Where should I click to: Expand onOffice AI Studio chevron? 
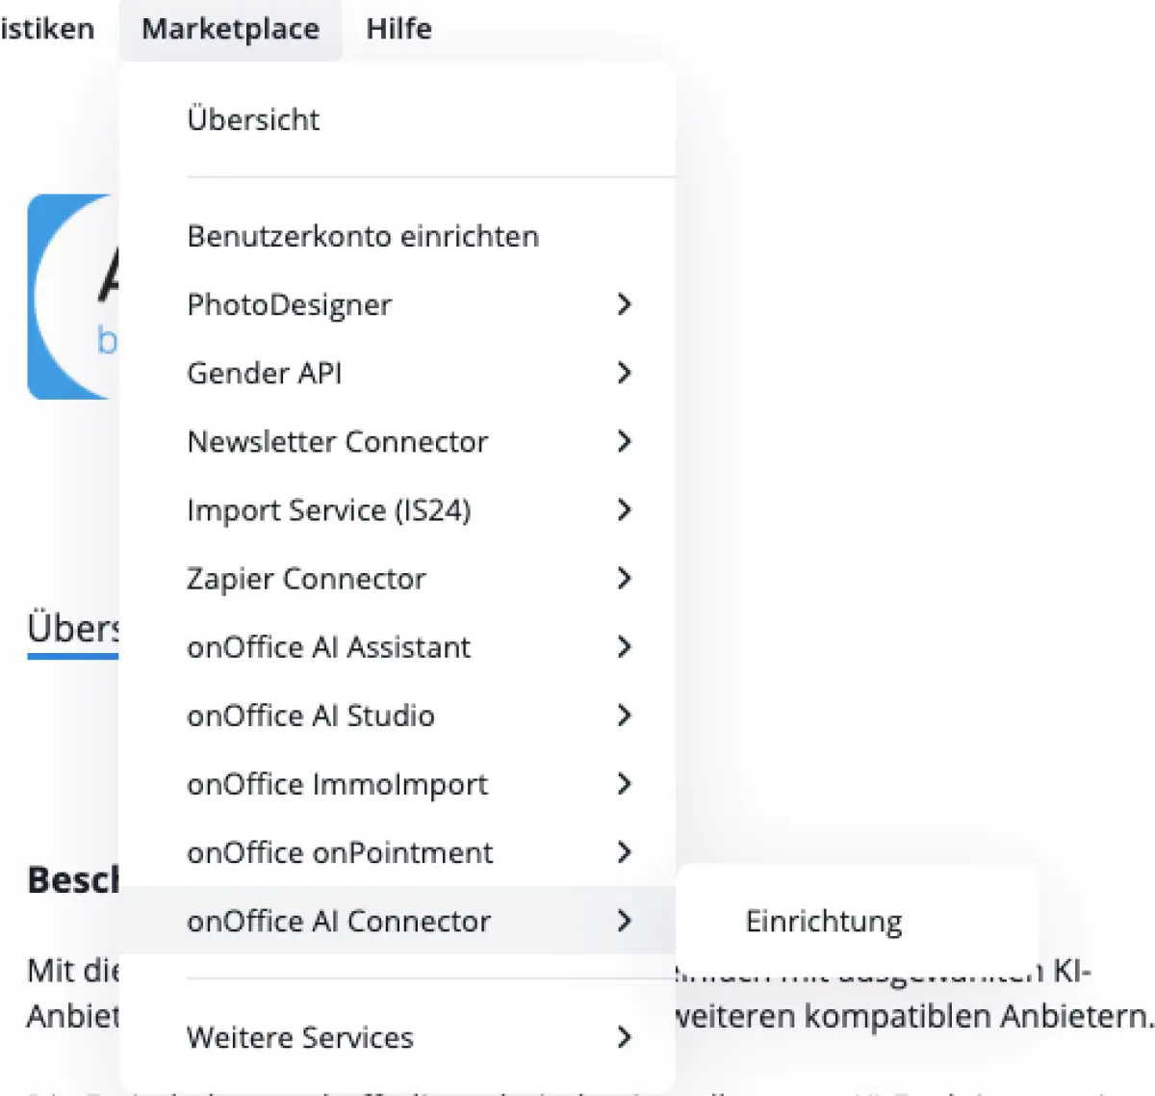[624, 715]
